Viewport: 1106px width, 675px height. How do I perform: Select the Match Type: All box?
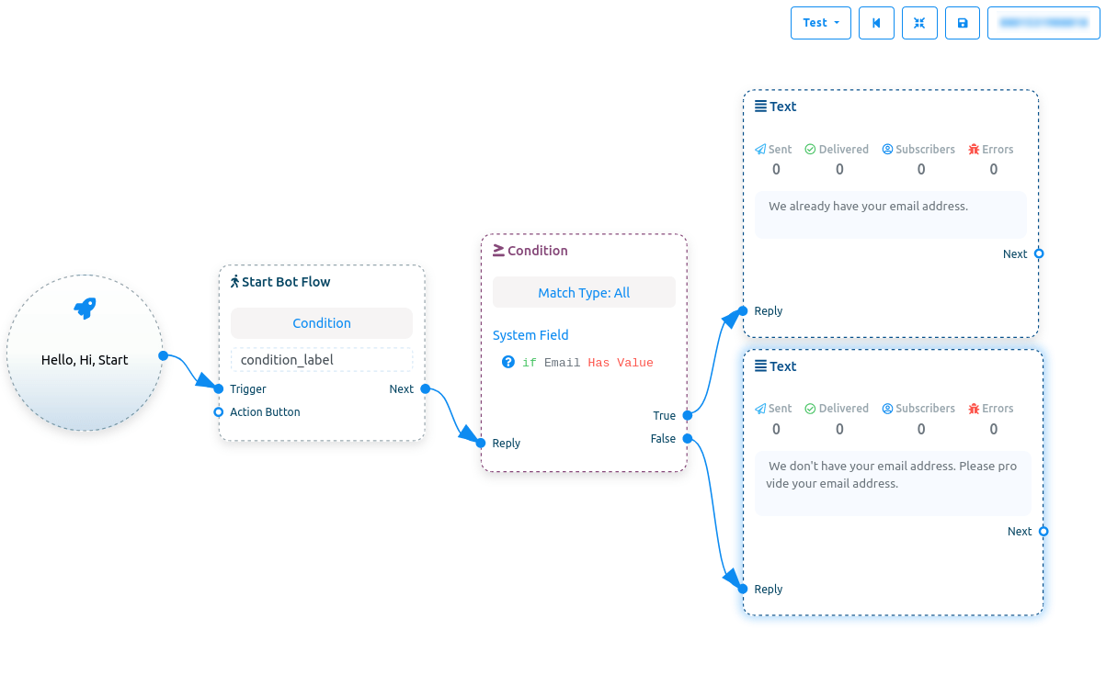pyautogui.click(x=584, y=293)
